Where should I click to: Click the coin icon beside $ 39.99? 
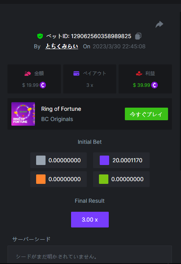(x=154, y=85)
